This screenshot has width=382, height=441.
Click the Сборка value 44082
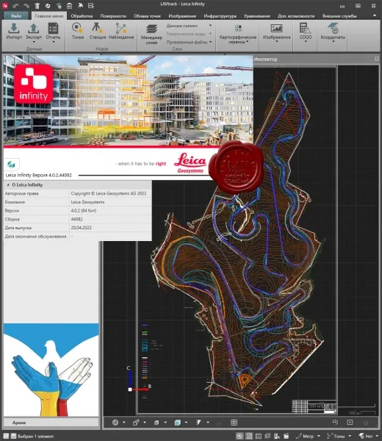pos(76,219)
